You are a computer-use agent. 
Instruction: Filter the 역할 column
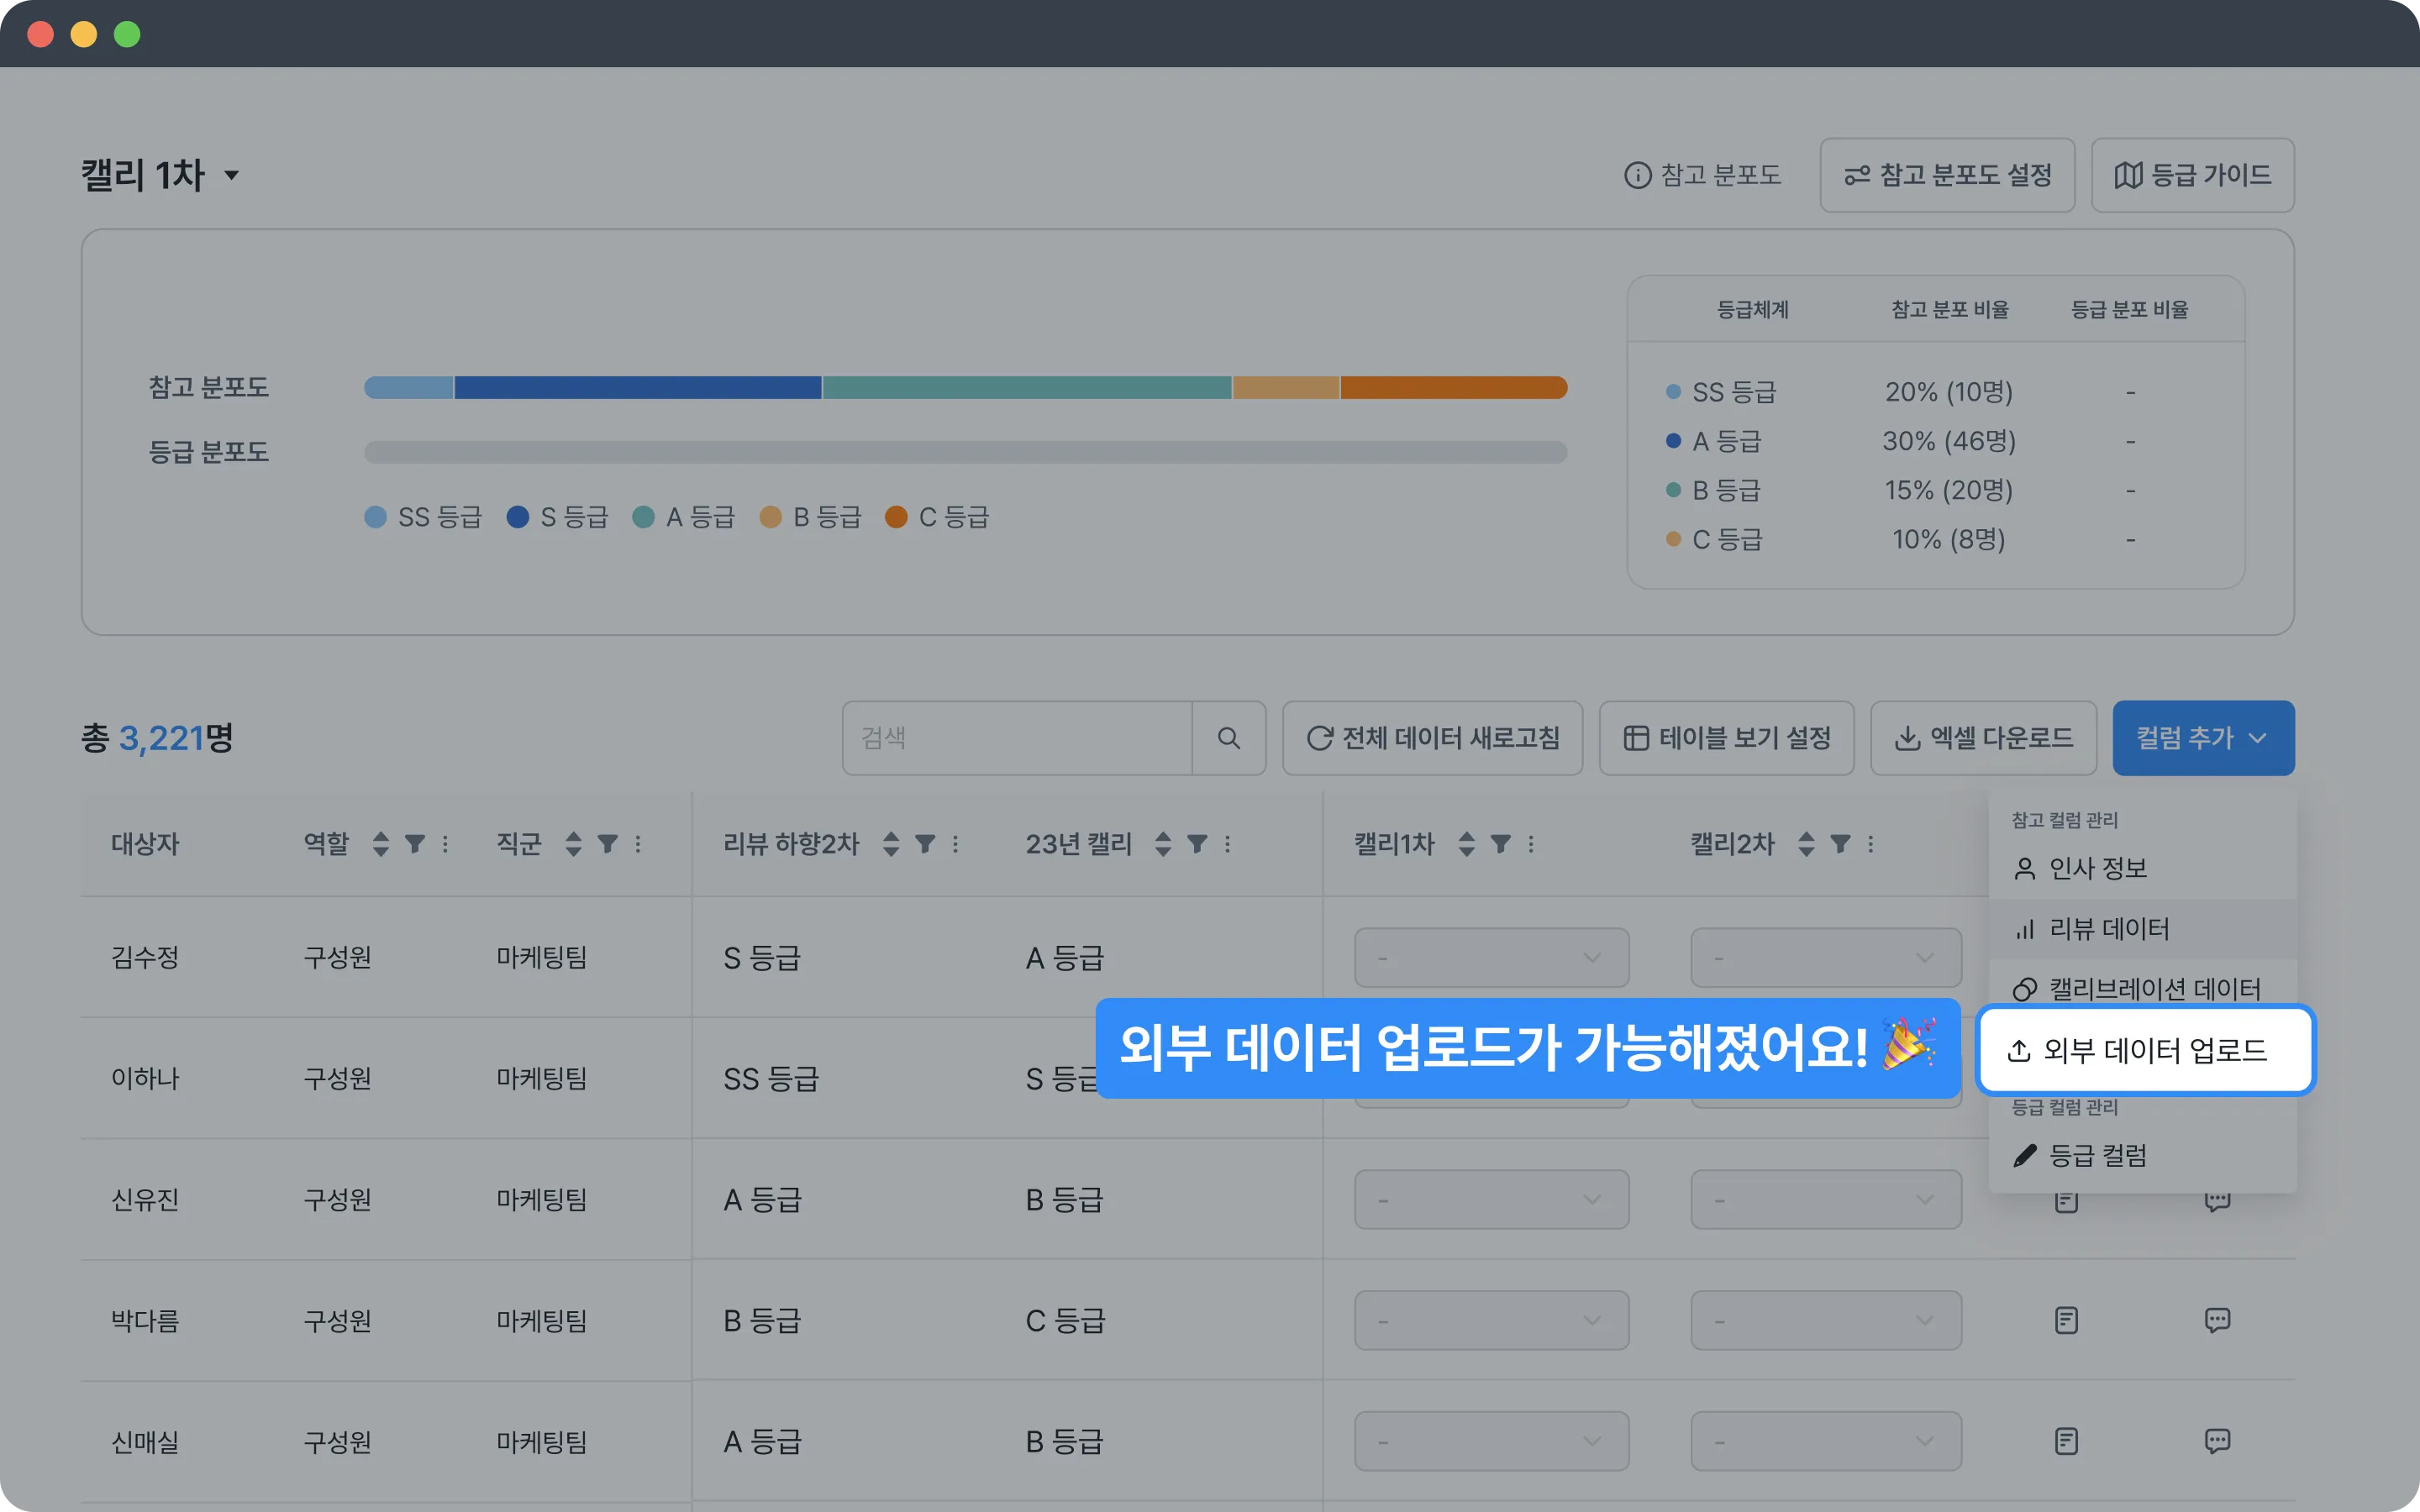click(x=415, y=844)
